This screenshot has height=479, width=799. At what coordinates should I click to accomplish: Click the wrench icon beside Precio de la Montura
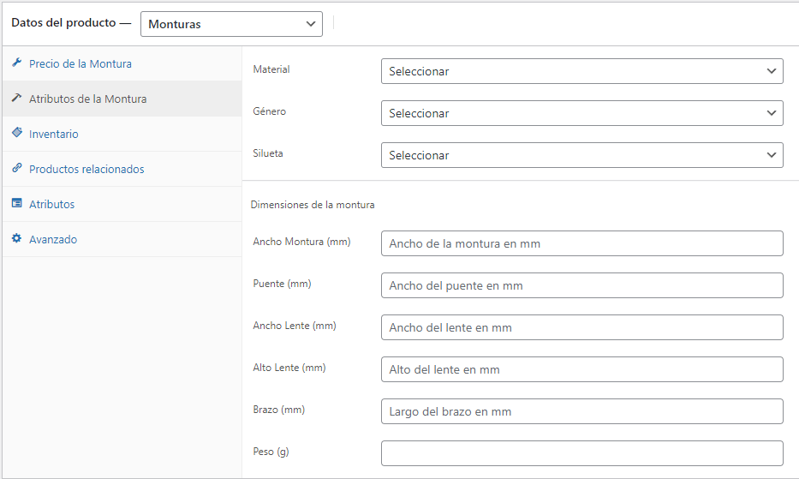coord(17,63)
